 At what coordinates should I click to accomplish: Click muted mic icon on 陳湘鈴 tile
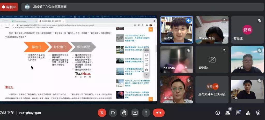tap(224, 50)
